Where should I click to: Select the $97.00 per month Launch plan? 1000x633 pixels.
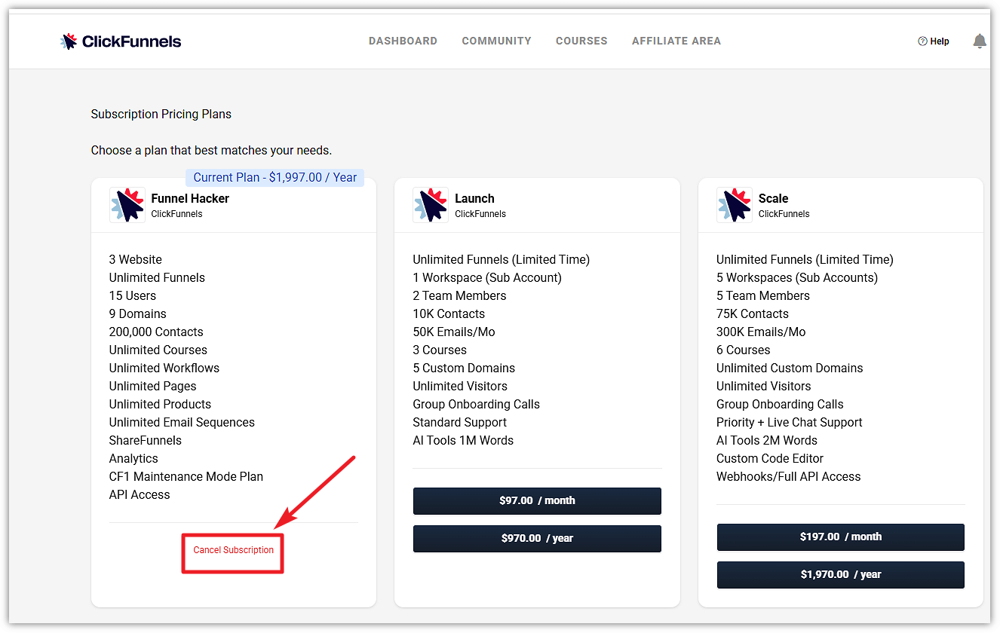(x=537, y=500)
